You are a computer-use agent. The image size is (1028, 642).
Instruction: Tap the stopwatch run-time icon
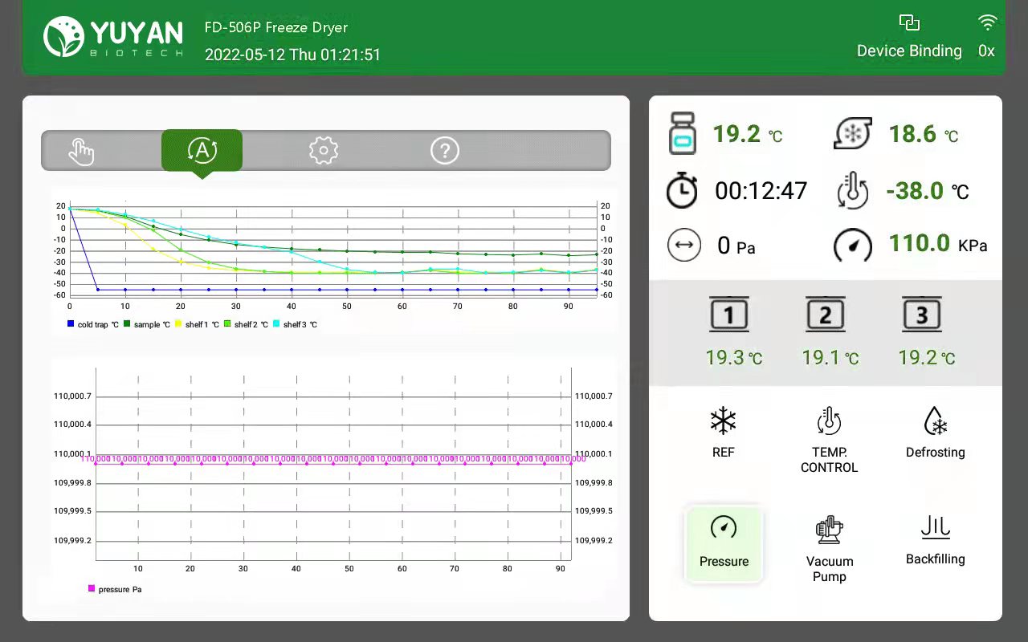point(683,191)
